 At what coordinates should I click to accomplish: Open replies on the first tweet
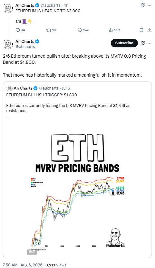click(20, 30)
